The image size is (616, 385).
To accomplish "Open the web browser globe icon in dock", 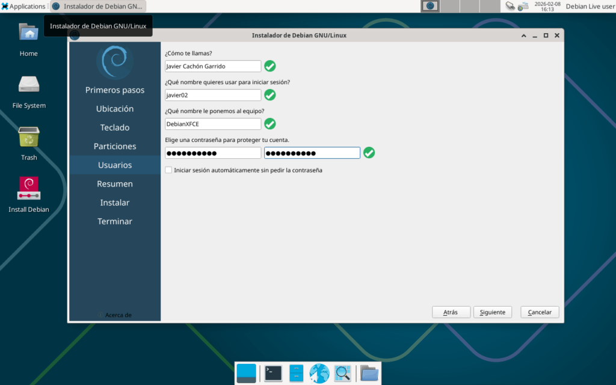I will click(319, 374).
